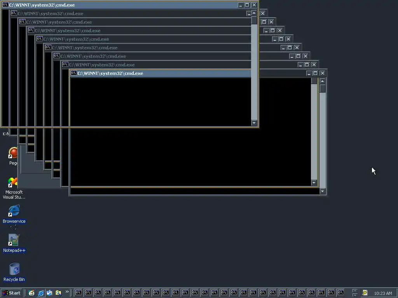Open control-menu icon of fifth cascaded cmd window
Screen dimensions: 398x298
(39, 39)
